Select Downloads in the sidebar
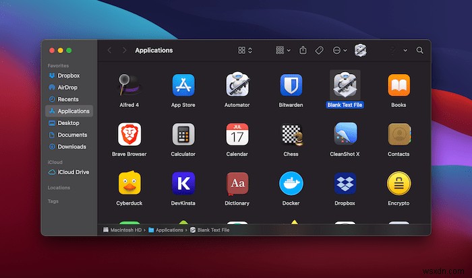The height and width of the screenshot is (278, 472). pyautogui.click(x=71, y=147)
